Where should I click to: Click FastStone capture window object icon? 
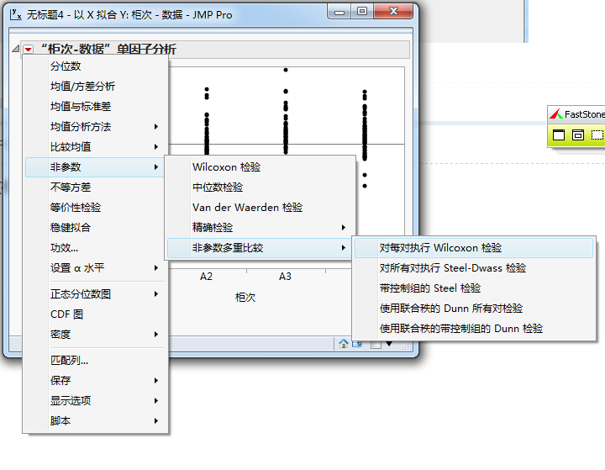coord(578,135)
